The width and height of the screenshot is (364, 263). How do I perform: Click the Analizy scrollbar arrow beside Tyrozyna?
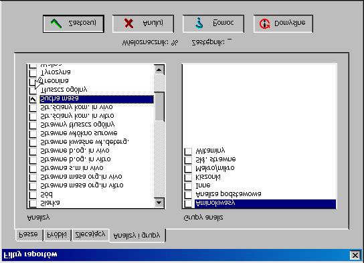tap(159, 70)
